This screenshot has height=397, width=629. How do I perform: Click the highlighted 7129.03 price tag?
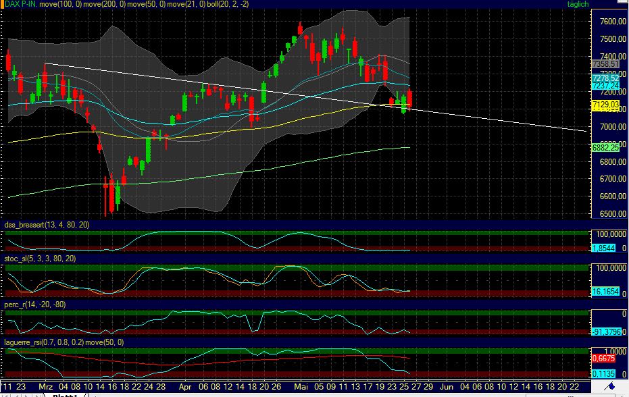coord(604,105)
